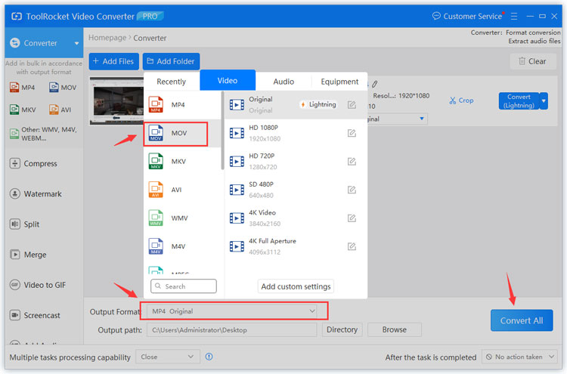Screen dimensions: 567x374
Task: Click the info icon beside multiple tasks capability
Action: (x=209, y=357)
